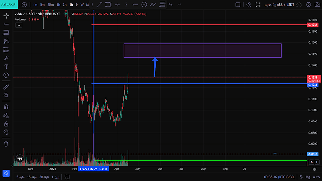Select the ruler Measure tool

[6, 87]
